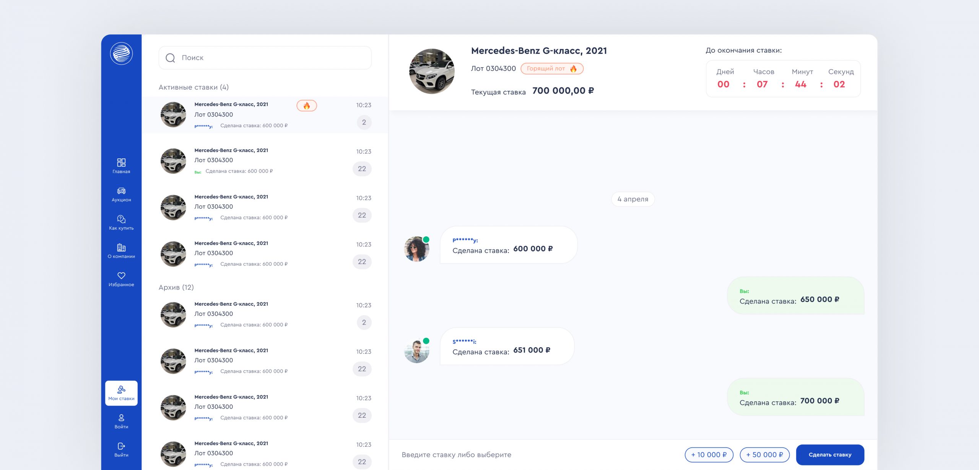Screen dimensions: 979x470
Task: Click the 22 counter on third archive item
Action: point(362,415)
